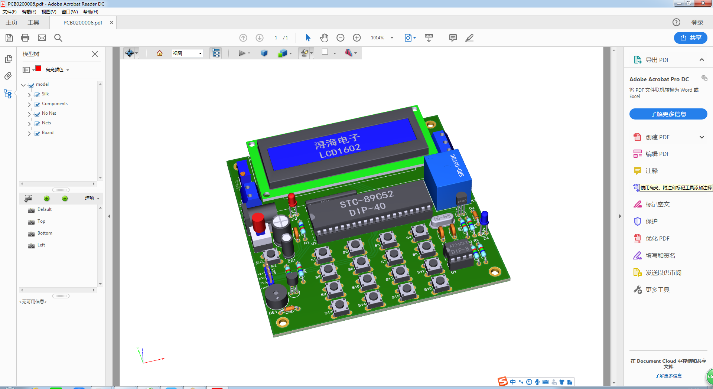The image size is (713, 389).
Task: Open the model tree sidebar icon
Action: point(8,94)
